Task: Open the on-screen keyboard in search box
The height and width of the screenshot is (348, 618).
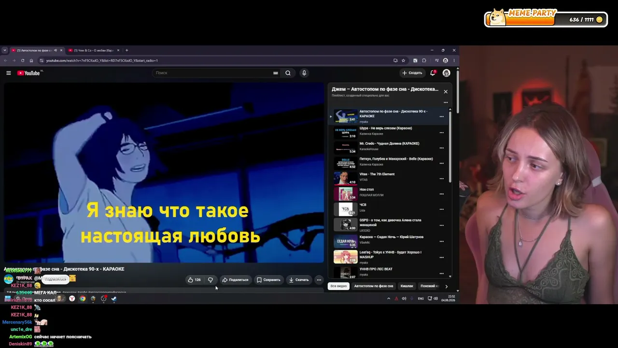Action: click(x=276, y=73)
